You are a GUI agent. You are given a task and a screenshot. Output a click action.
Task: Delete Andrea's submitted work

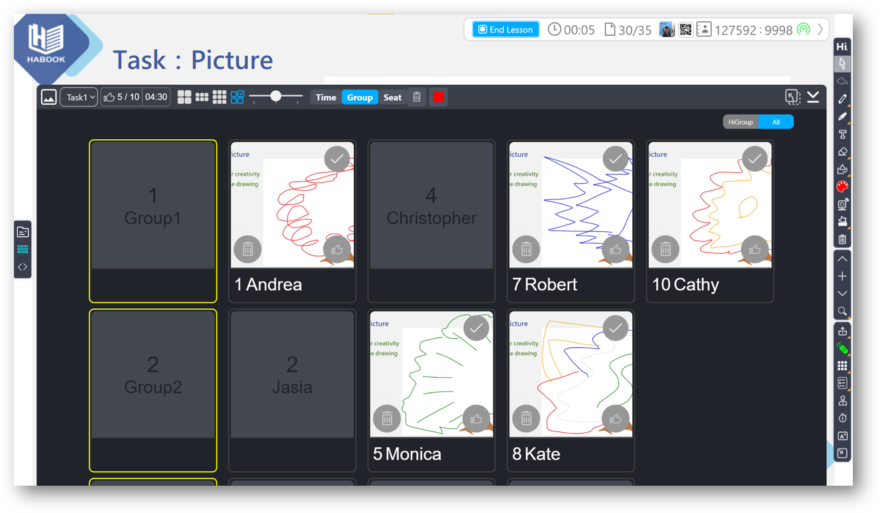[248, 249]
